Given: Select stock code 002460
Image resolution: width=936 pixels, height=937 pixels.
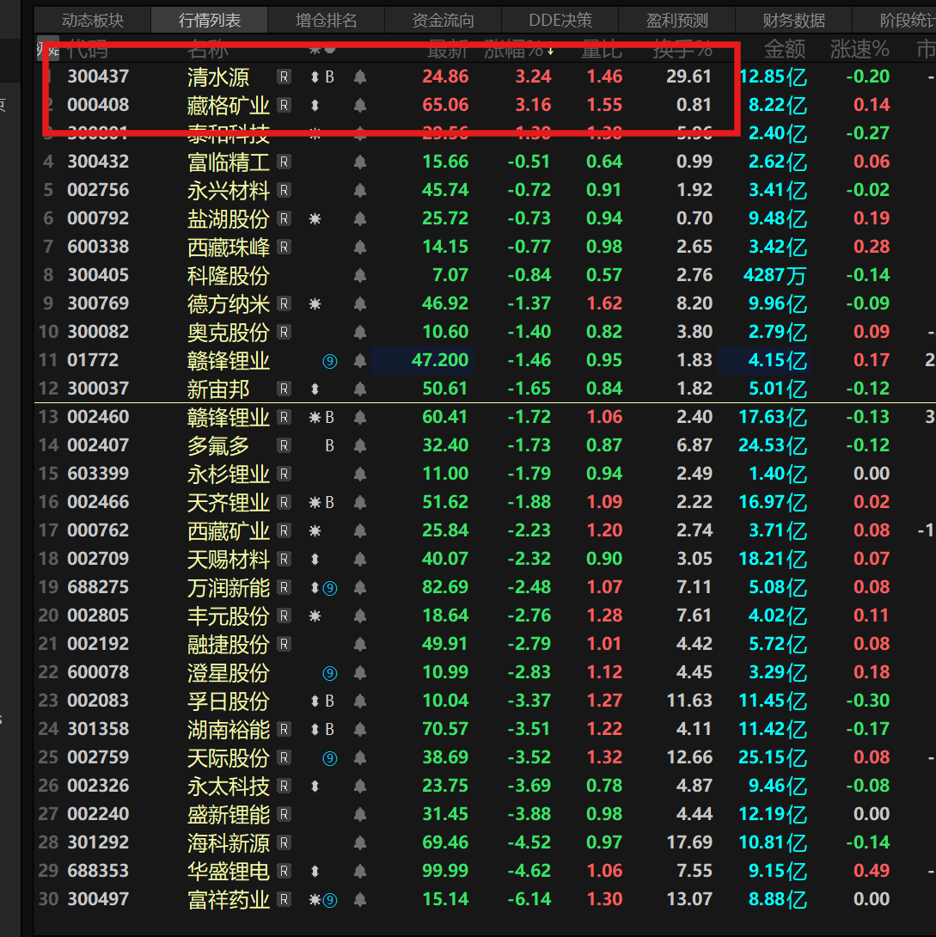Looking at the screenshot, I should [x=98, y=417].
